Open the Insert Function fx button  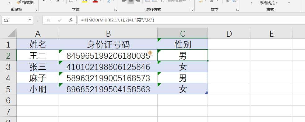tap(71, 20)
